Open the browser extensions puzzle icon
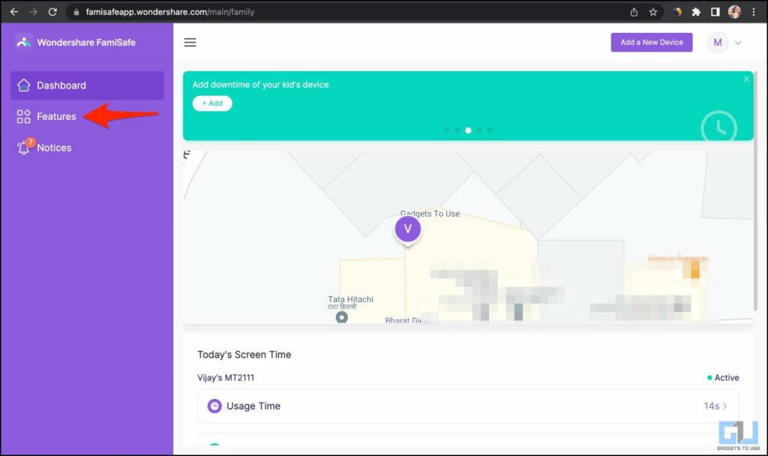768x456 pixels. coord(695,12)
